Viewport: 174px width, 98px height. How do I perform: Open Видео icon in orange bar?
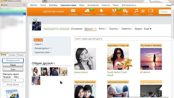pyautogui.click(x=151, y=11)
